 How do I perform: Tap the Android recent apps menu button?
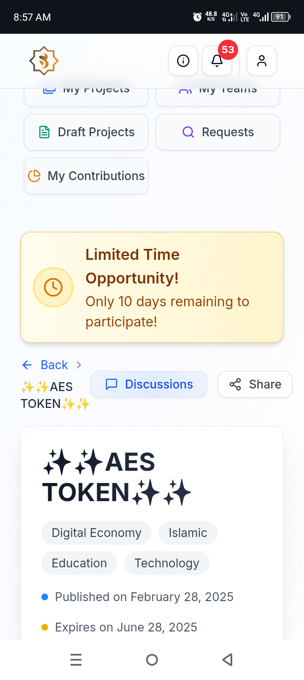pos(76,660)
